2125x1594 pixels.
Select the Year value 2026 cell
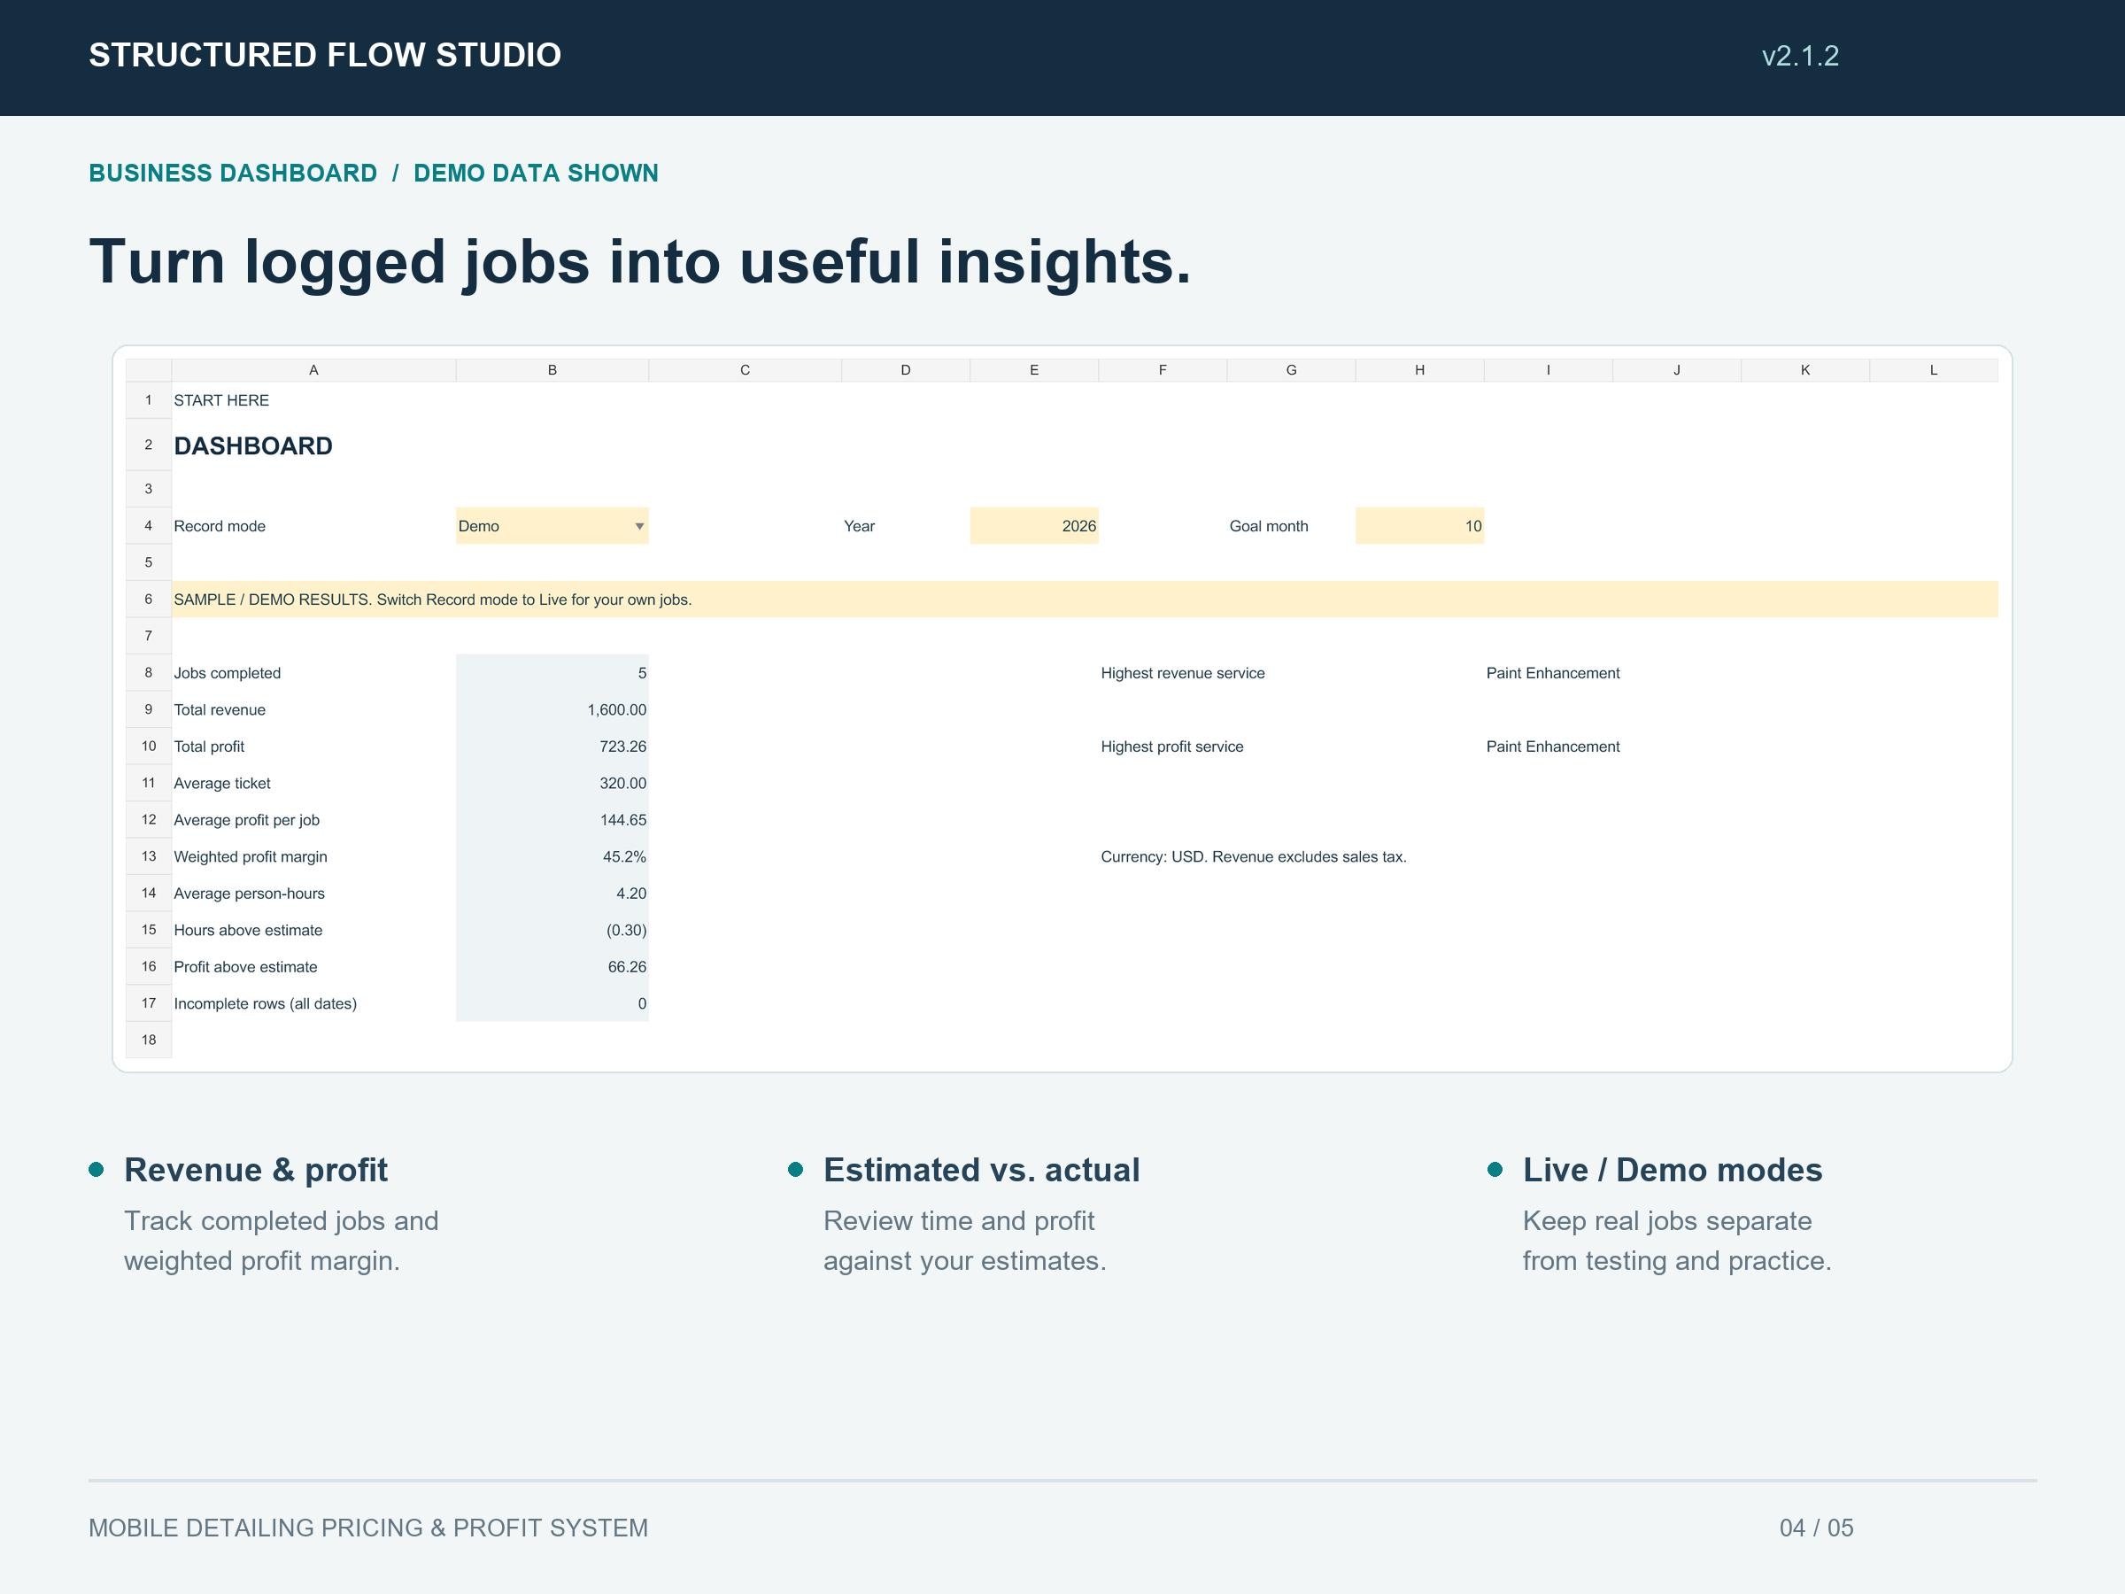coord(1033,525)
